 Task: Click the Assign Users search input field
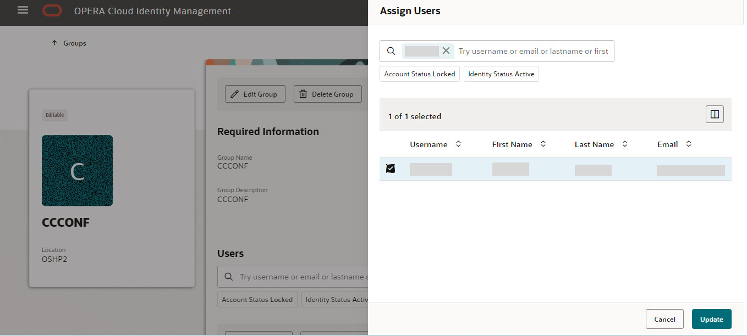(x=531, y=51)
